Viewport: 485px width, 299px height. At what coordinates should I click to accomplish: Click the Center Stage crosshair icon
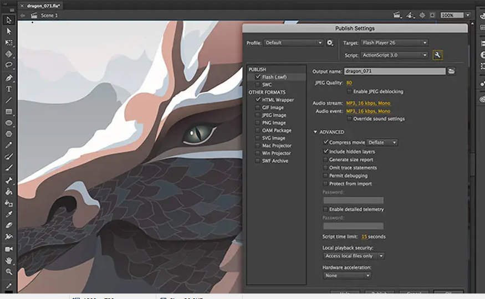tap(423, 16)
